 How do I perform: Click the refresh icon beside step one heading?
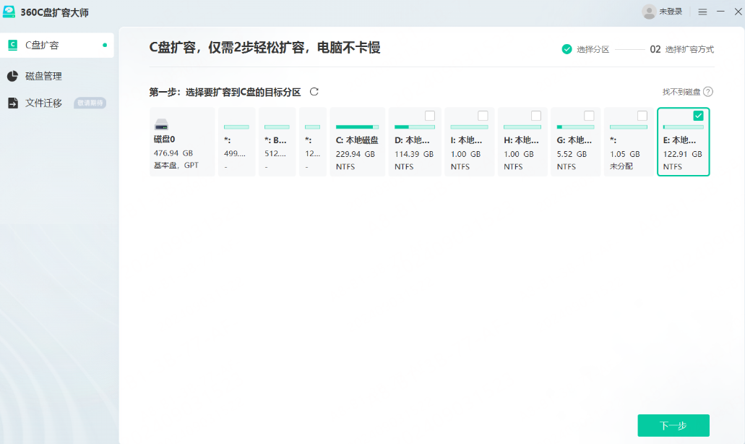point(314,92)
